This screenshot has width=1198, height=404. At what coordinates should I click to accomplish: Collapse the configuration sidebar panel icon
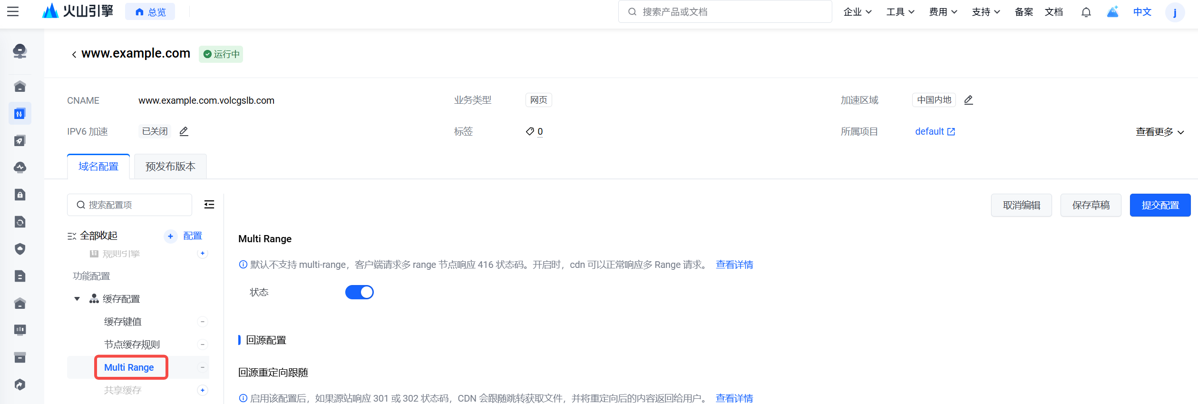[x=209, y=205]
